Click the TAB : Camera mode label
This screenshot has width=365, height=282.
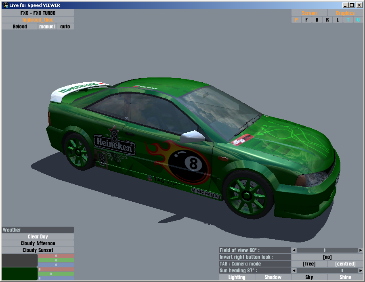point(255,263)
